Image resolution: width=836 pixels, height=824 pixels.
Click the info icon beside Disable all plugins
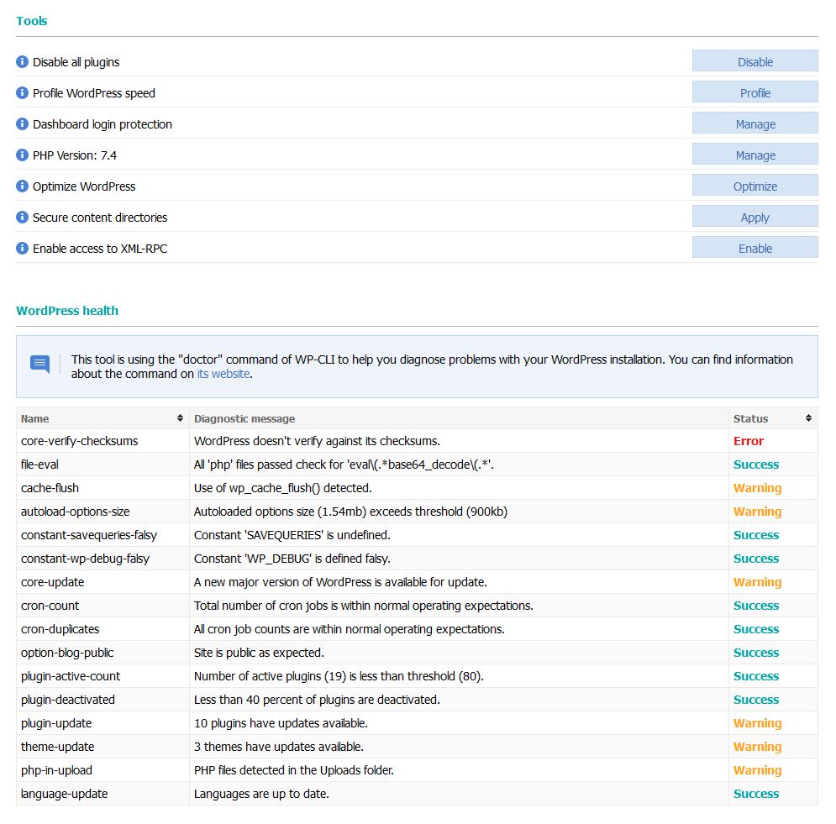tap(21, 61)
